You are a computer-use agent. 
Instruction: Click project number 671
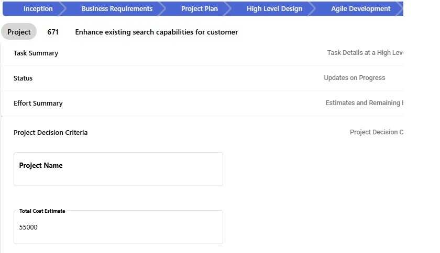coord(53,32)
